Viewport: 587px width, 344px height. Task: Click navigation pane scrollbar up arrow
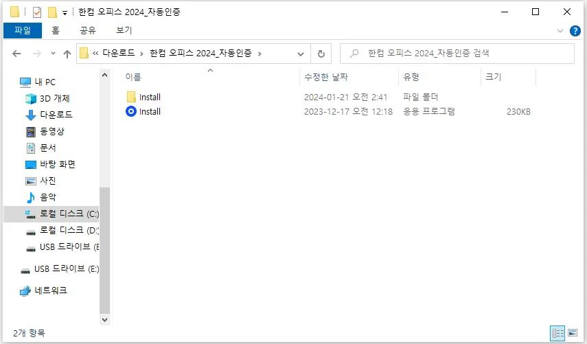[105, 76]
